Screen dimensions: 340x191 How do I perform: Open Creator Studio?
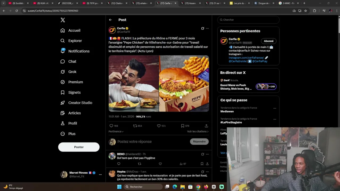pyautogui.click(x=76, y=103)
